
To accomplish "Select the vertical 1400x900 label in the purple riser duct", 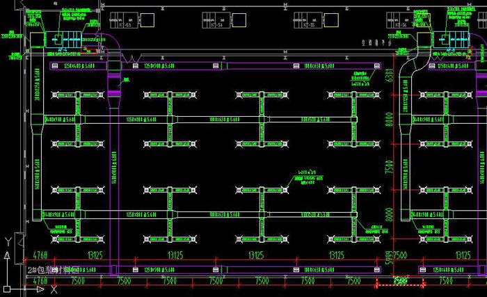I will tap(114, 168).
